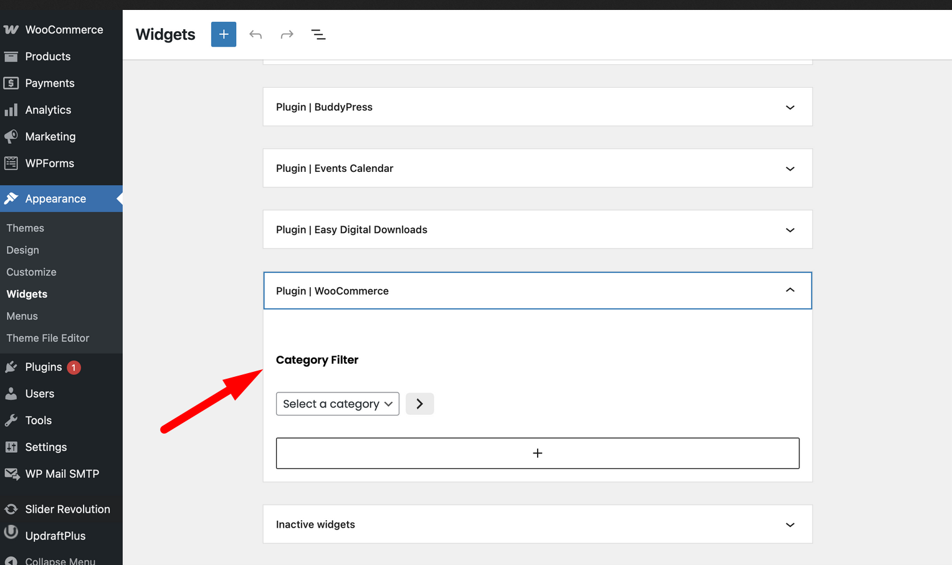Screen dimensions: 952x565
Task: Open the Menus submenu item
Action: pyautogui.click(x=22, y=316)
